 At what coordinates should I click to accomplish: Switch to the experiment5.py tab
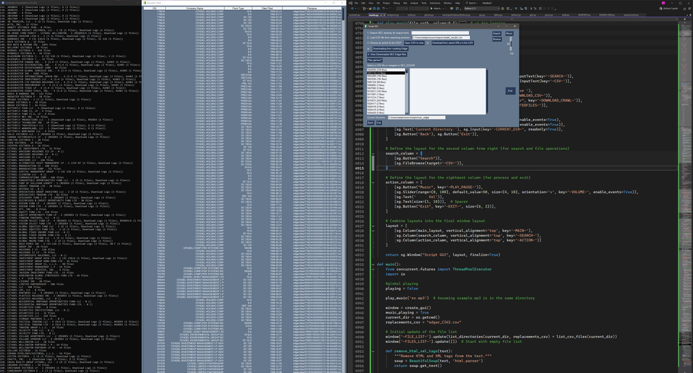point(631,14)
